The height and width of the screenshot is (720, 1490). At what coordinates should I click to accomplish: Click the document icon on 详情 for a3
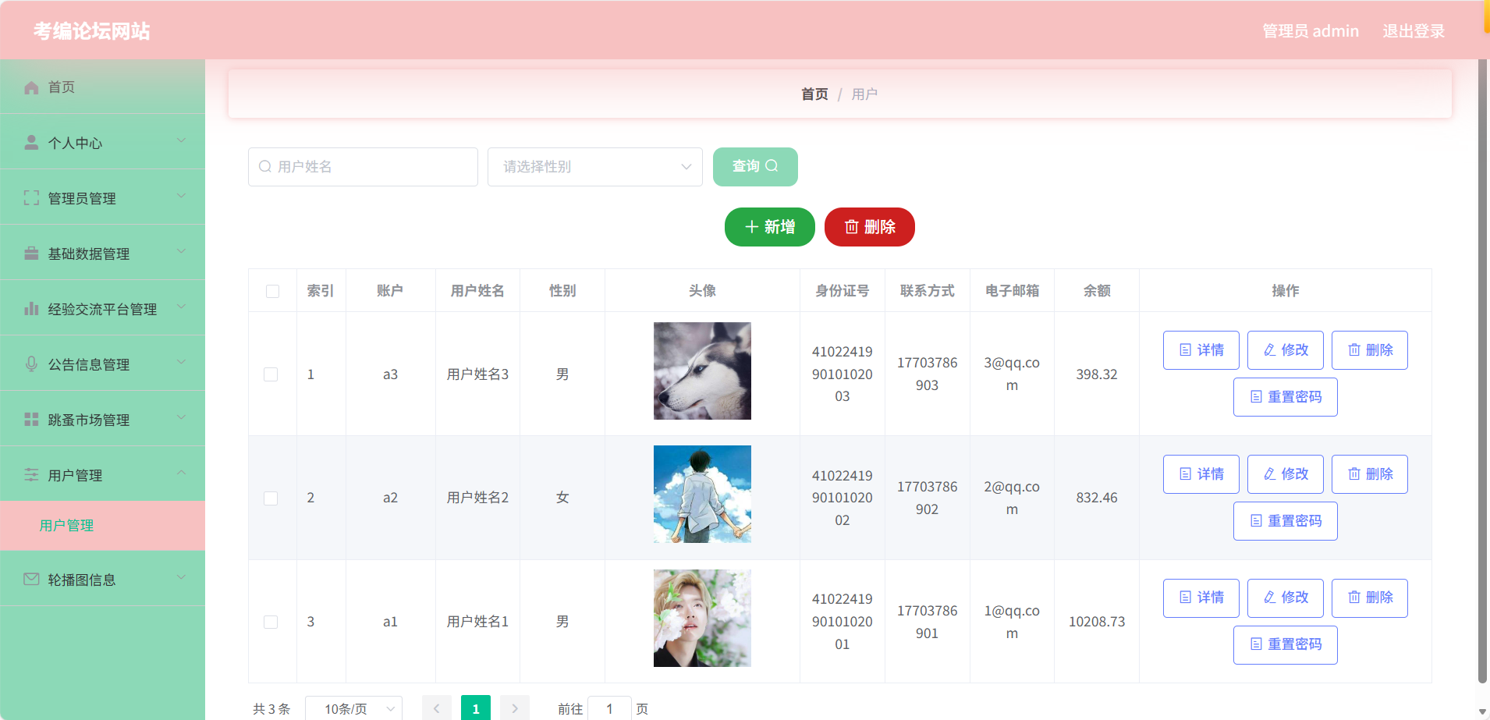coord(1186,350)
